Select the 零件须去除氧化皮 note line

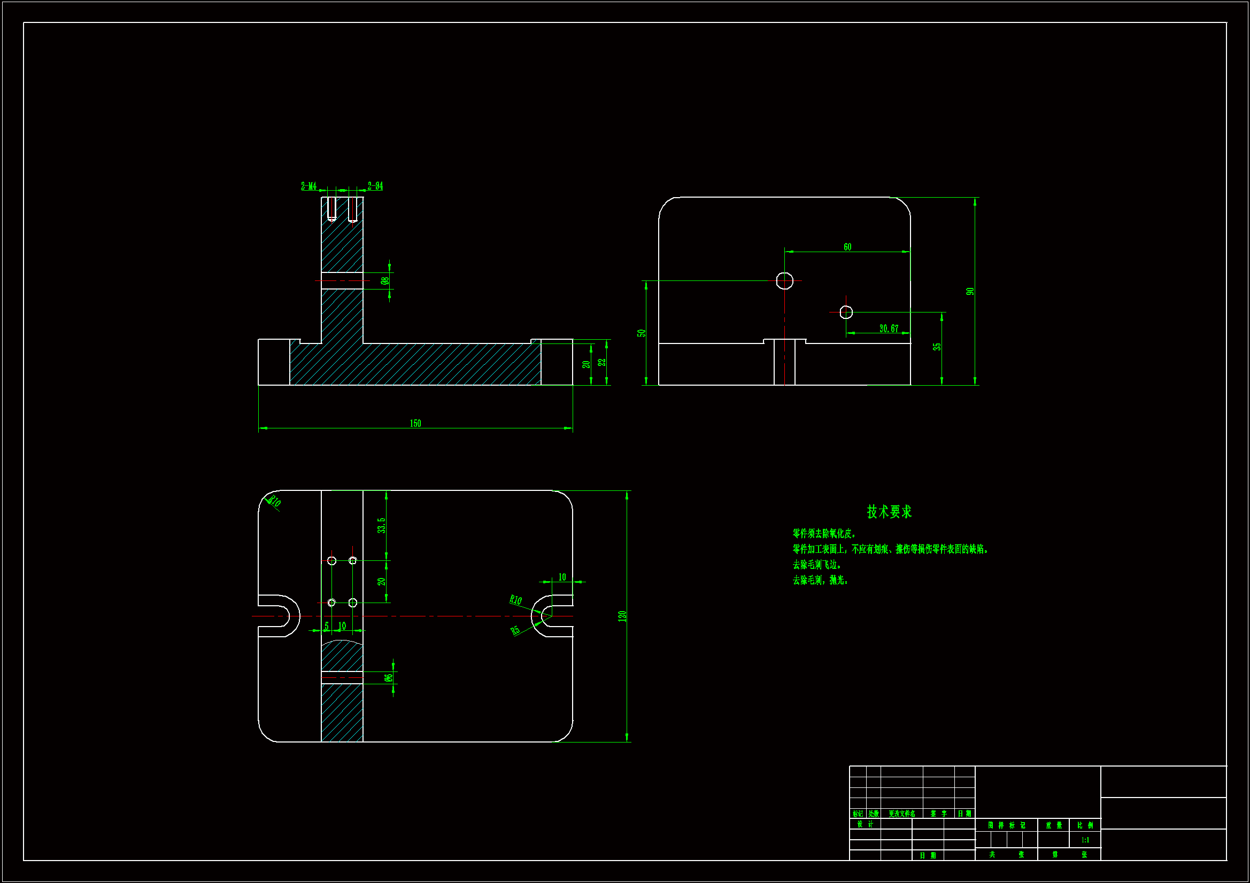(x=824, y=534)
